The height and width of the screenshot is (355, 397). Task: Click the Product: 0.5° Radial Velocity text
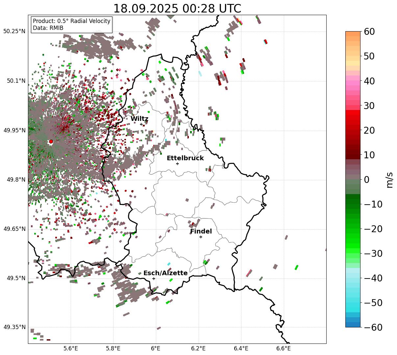(72, 21)
